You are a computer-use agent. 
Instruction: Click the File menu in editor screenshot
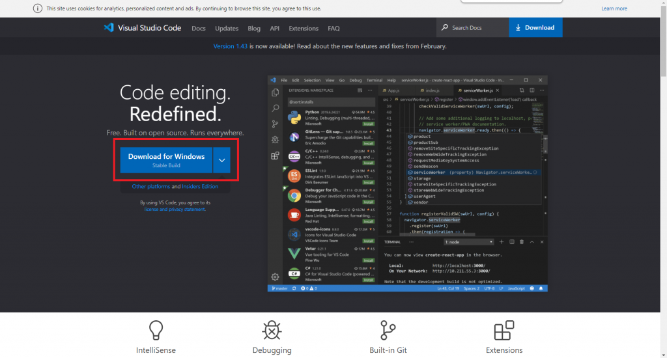tap(284, 80)
